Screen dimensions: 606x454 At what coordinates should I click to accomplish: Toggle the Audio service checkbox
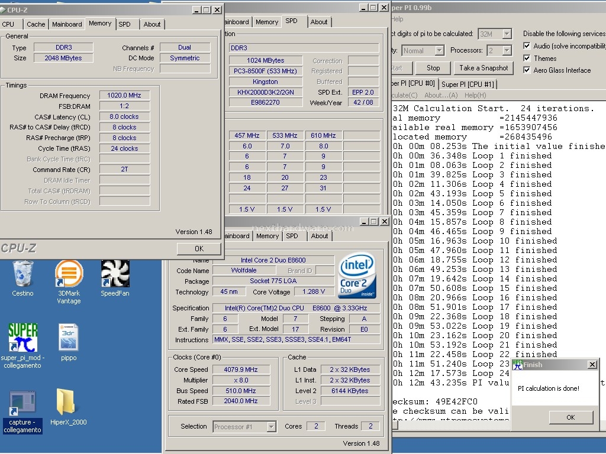pos(526,46)
